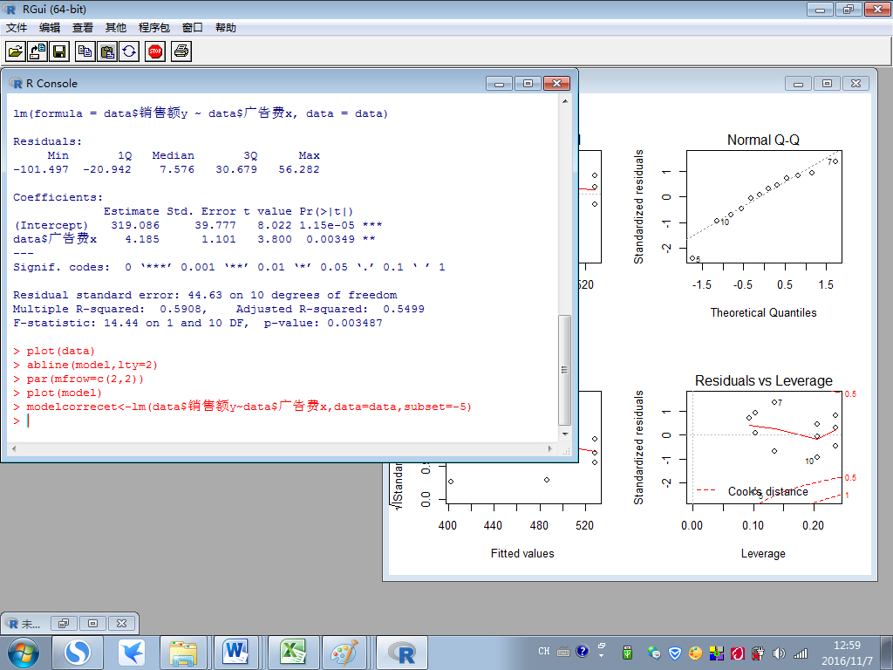Image resolution: width=893 pixels, height=670 pixels.
Task: Minimize the graphics device window
Action: pos(799,83)
